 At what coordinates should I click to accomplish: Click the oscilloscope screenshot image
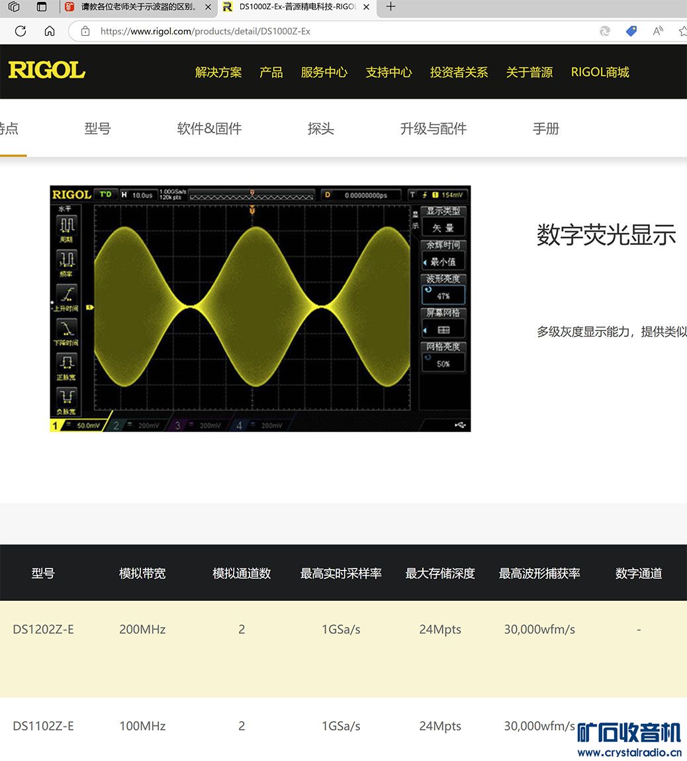click(x=260, y=308)
